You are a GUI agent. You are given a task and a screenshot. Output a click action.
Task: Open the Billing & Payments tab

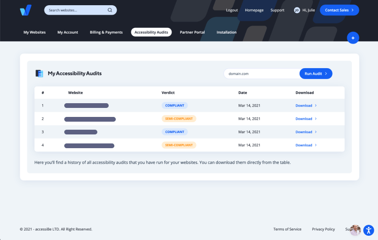(106, 32)
